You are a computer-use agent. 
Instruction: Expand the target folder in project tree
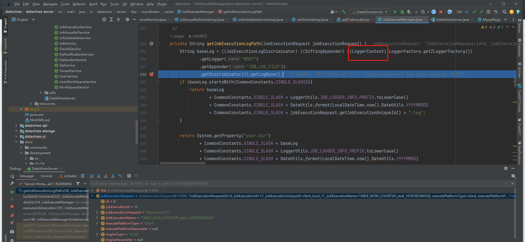pos(21,109)
